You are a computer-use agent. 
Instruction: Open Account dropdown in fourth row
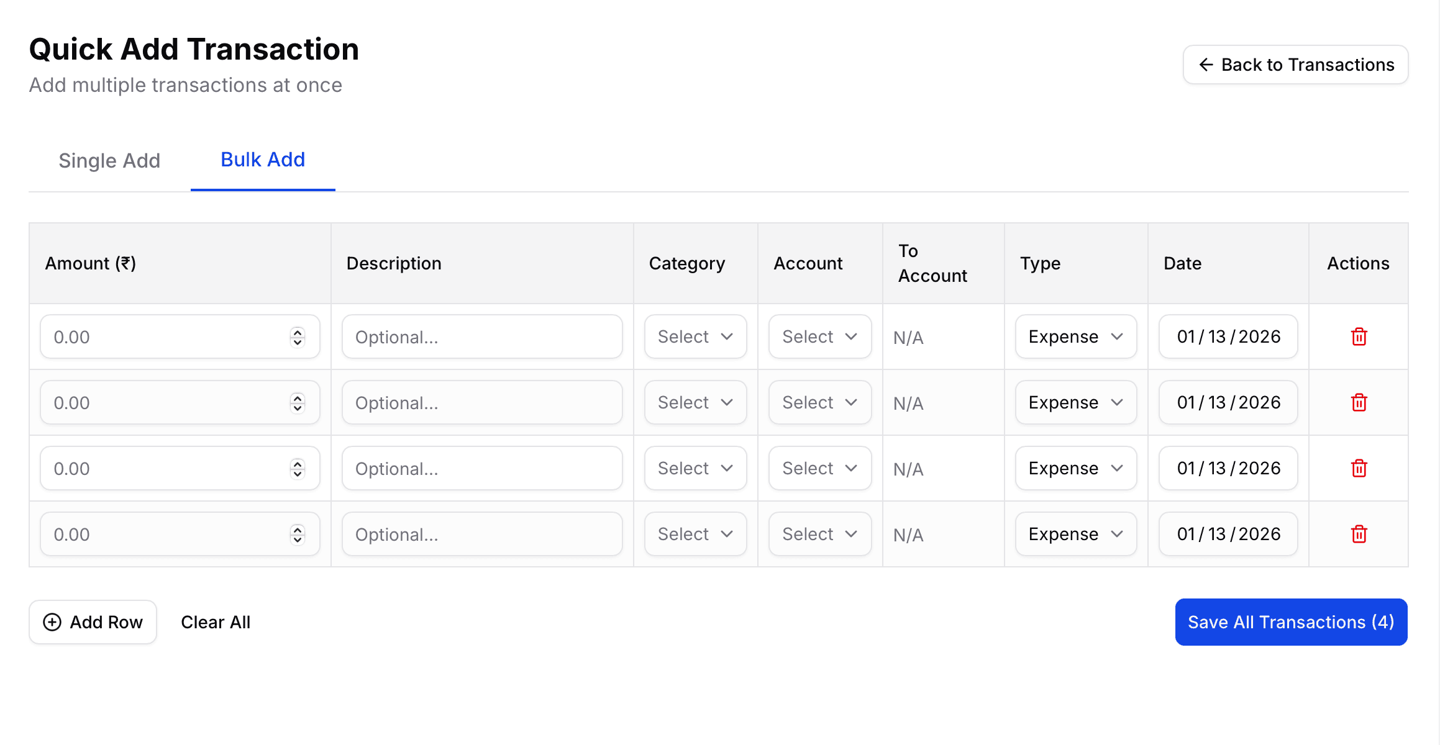coord(819,535)
